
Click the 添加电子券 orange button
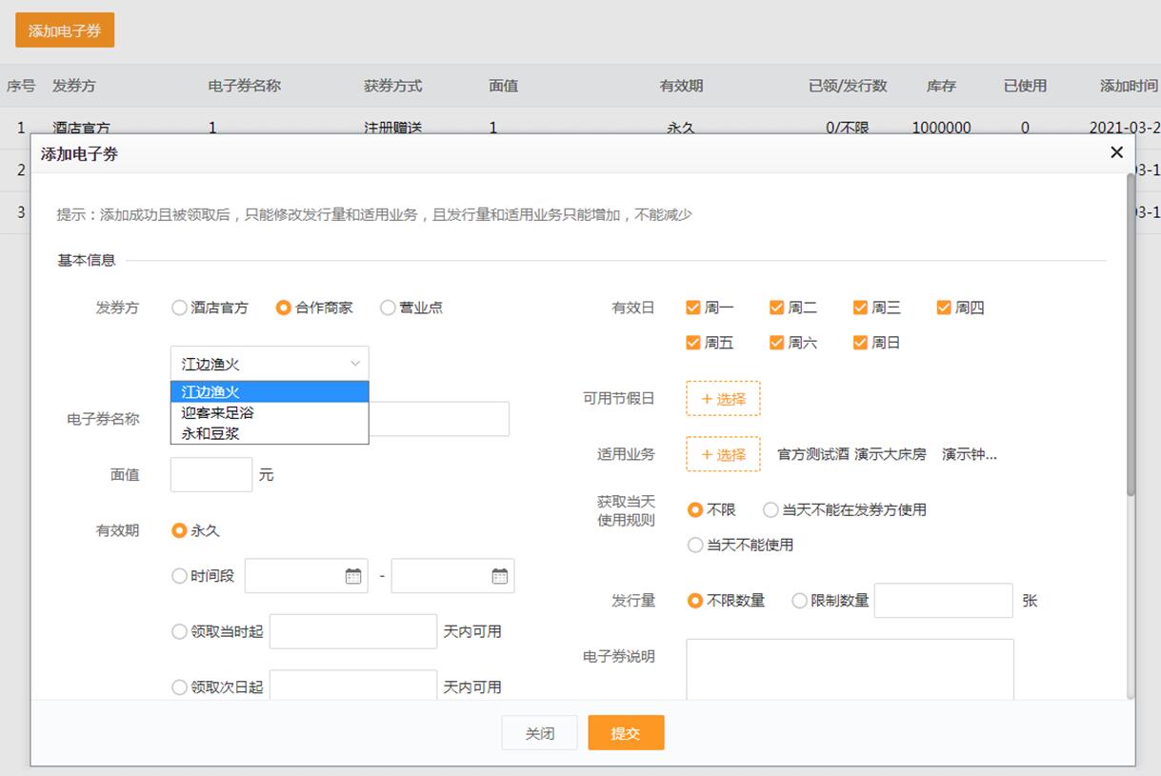pos(65,30)
